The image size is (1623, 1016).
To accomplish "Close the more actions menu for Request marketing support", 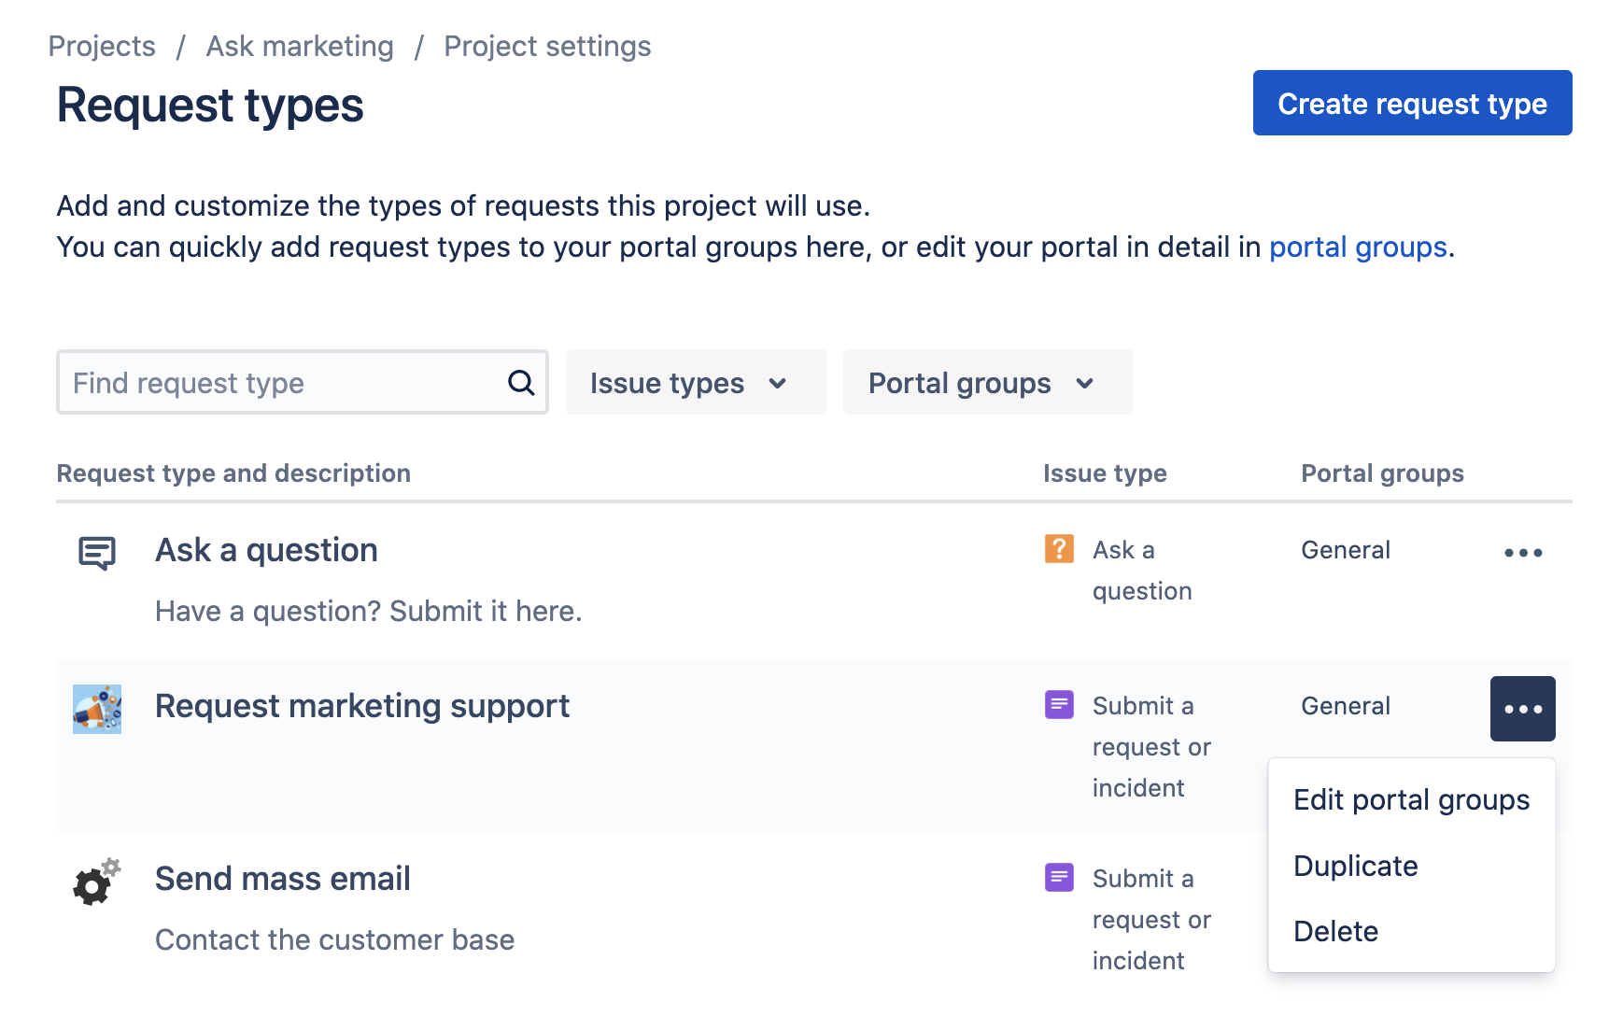I will point(1523,709).
